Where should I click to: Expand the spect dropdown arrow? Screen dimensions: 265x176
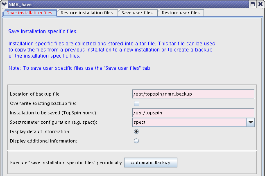[250, 122]
